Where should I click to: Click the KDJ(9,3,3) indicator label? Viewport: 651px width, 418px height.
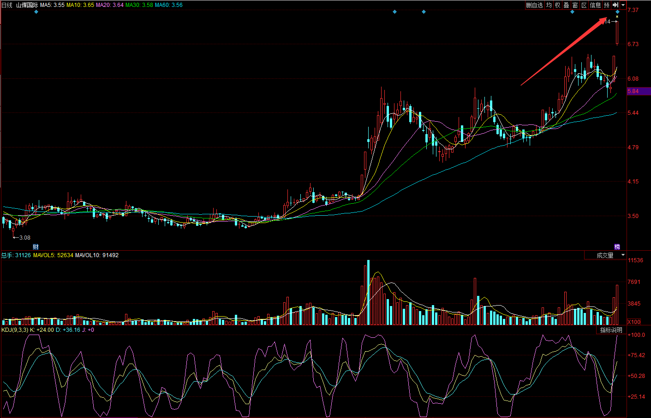tap(15, 330)
